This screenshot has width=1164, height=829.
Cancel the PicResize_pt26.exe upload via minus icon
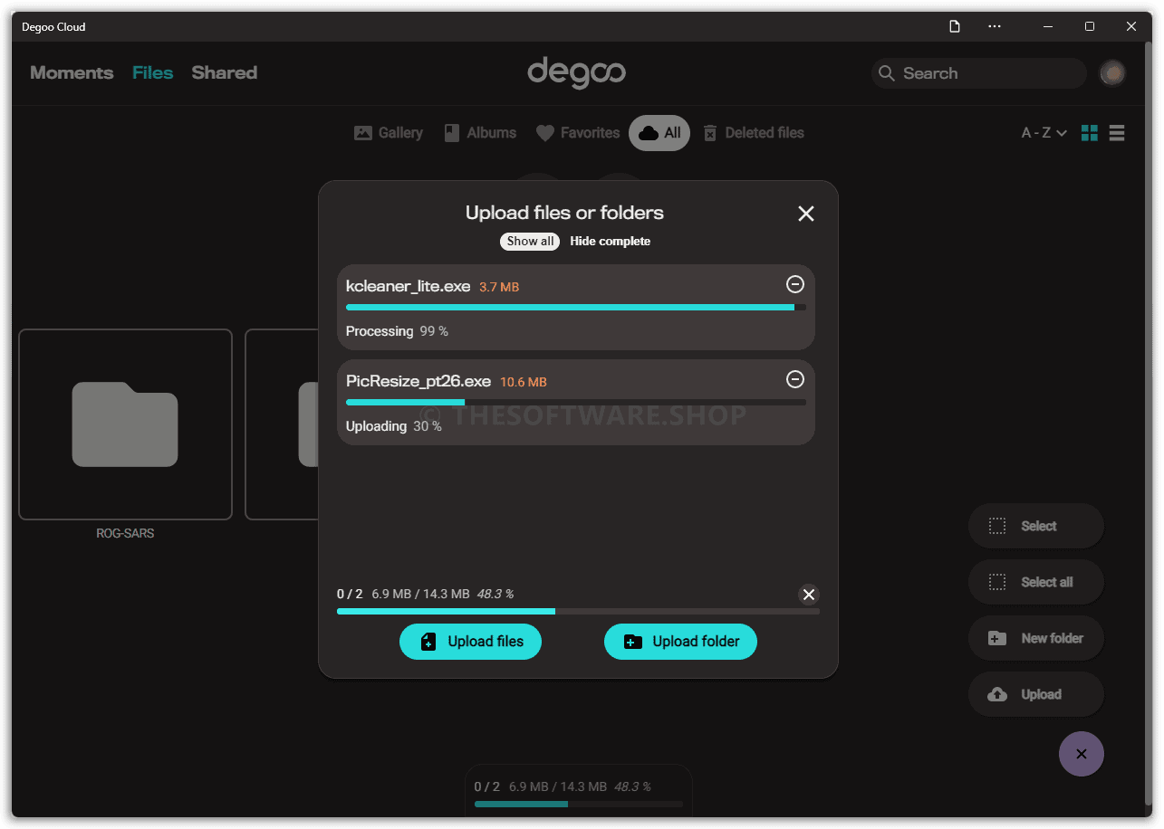tap(794, 379)
